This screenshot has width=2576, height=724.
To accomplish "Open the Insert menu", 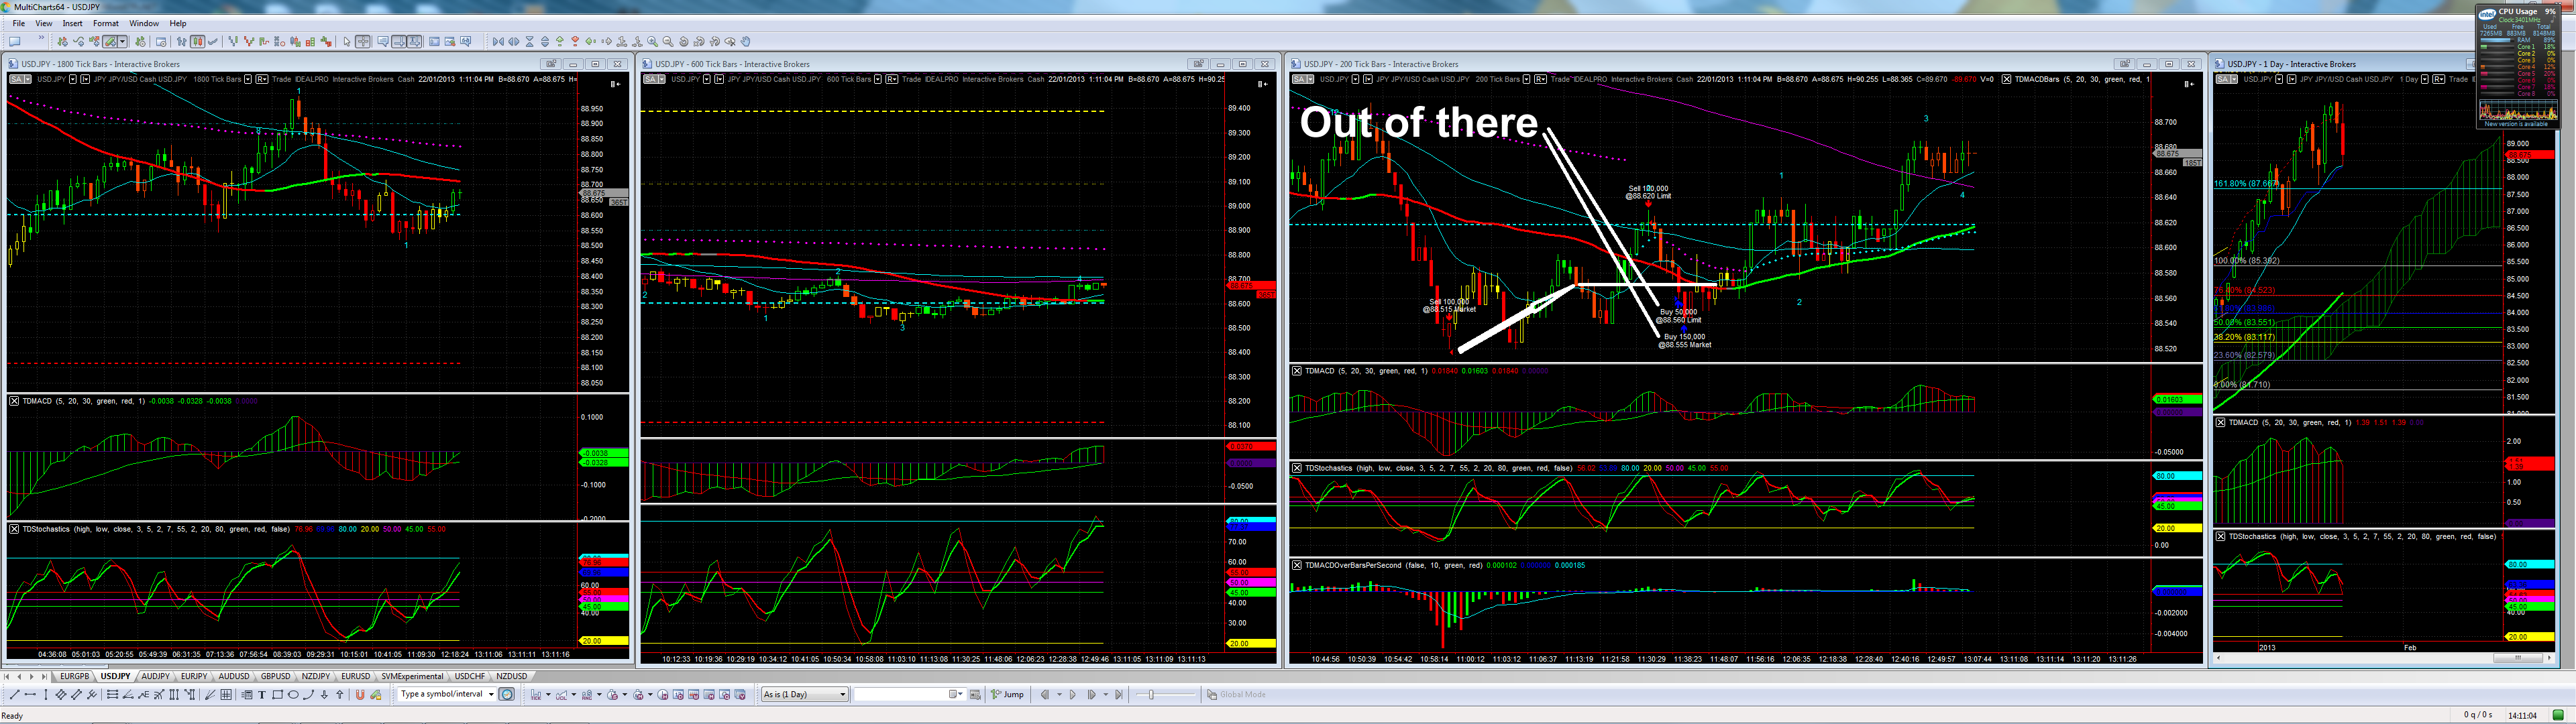I will point(73,23).
